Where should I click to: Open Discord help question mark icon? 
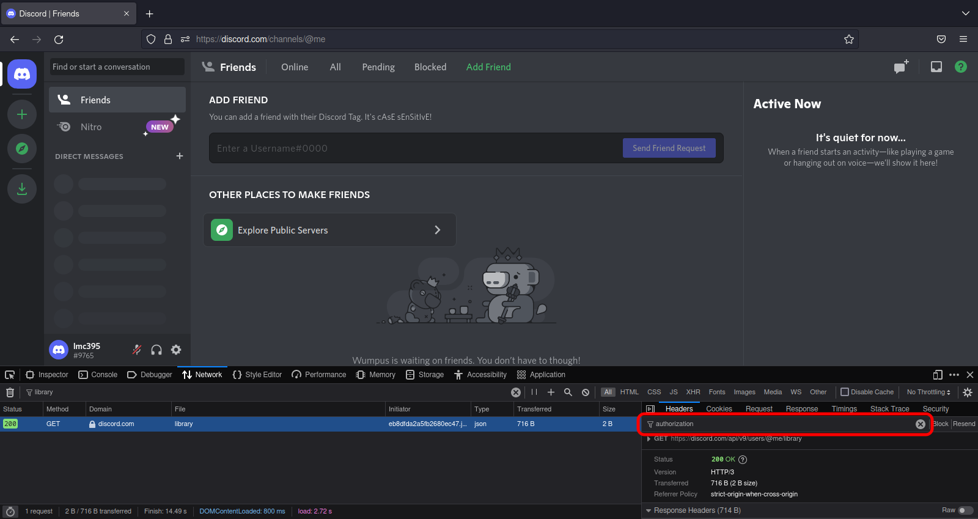[x=961, y=67]
